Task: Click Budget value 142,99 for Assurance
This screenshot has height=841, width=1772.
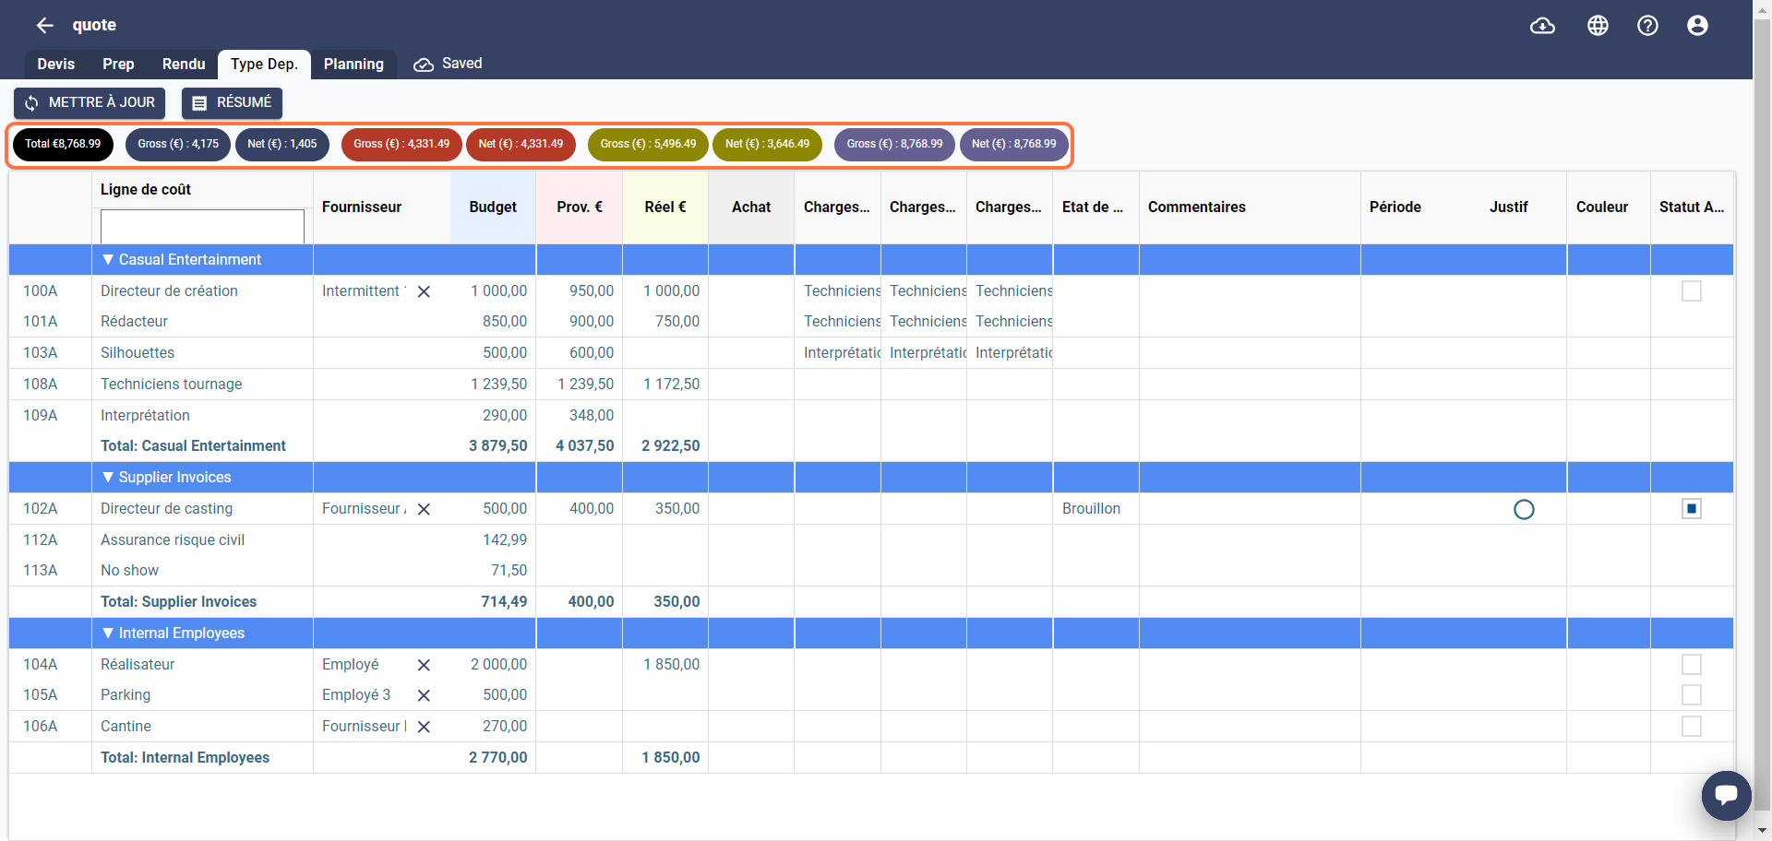Action: pos(505,540)
